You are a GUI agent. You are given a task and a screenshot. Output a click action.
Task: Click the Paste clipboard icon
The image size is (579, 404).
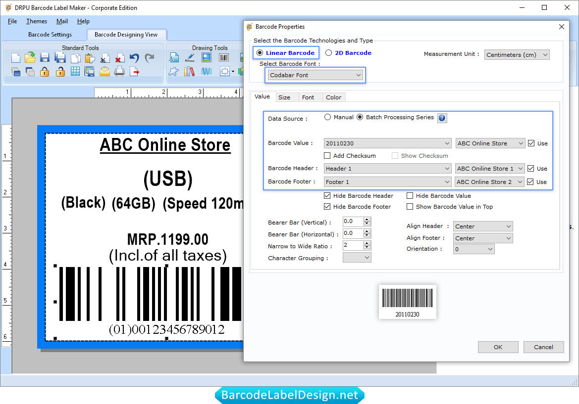(90, 58)
